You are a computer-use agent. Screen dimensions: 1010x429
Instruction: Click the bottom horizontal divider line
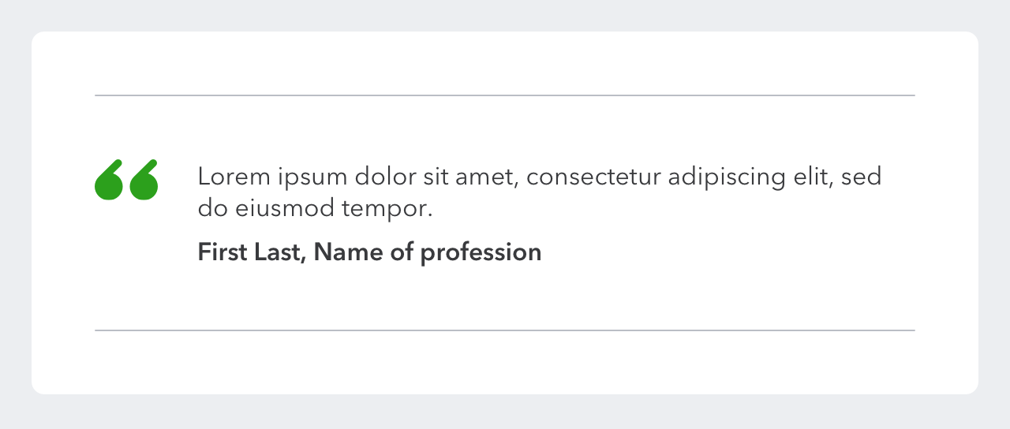coord(505,330)
